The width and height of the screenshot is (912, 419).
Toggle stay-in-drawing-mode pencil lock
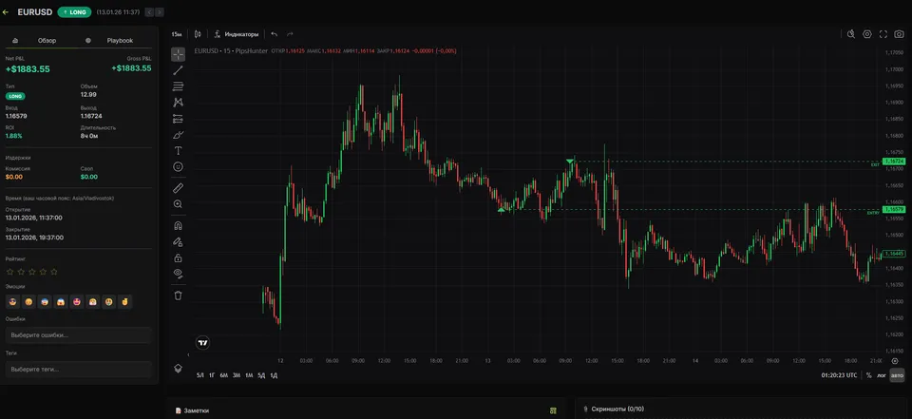(178, 241)
